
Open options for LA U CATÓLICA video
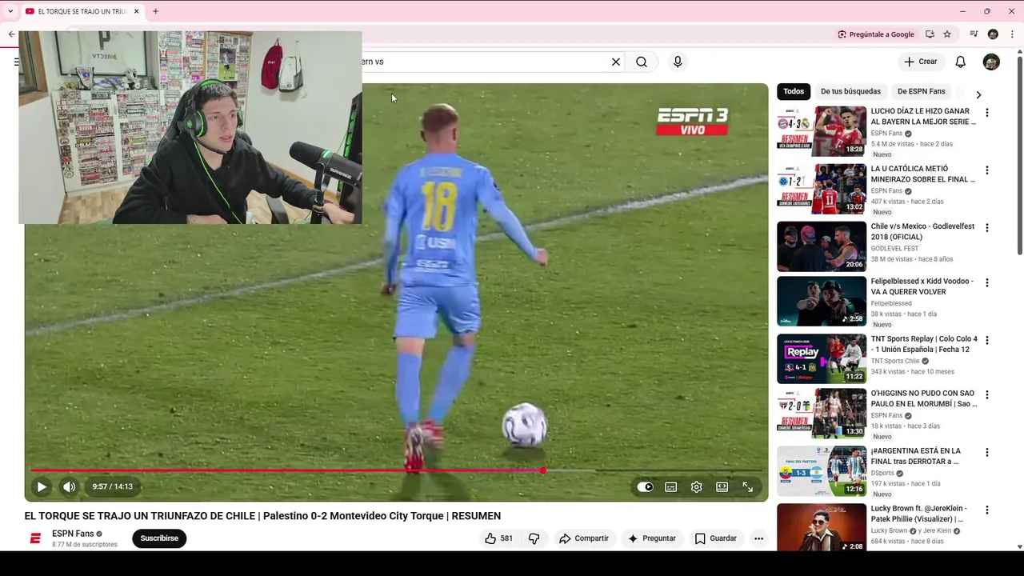coord(987,170)
